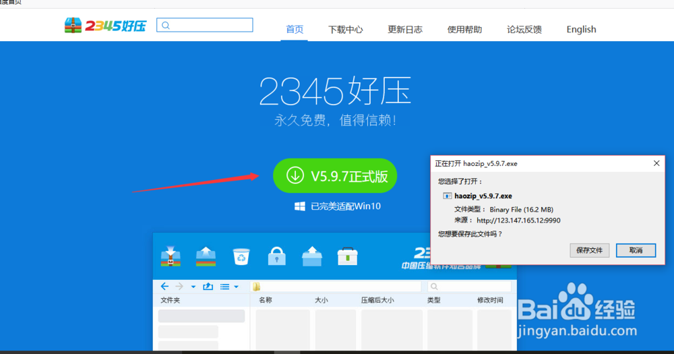Close the haozip download dialog
Screen dimensions: 674x354
(x=656, y=163)
